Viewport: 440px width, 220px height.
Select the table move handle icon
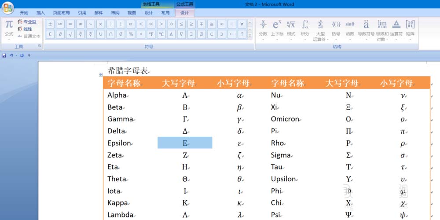[101, 75]
